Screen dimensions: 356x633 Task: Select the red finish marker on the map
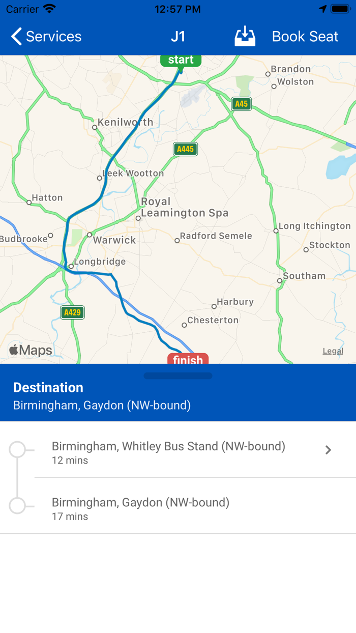click(x=187, y=360)
